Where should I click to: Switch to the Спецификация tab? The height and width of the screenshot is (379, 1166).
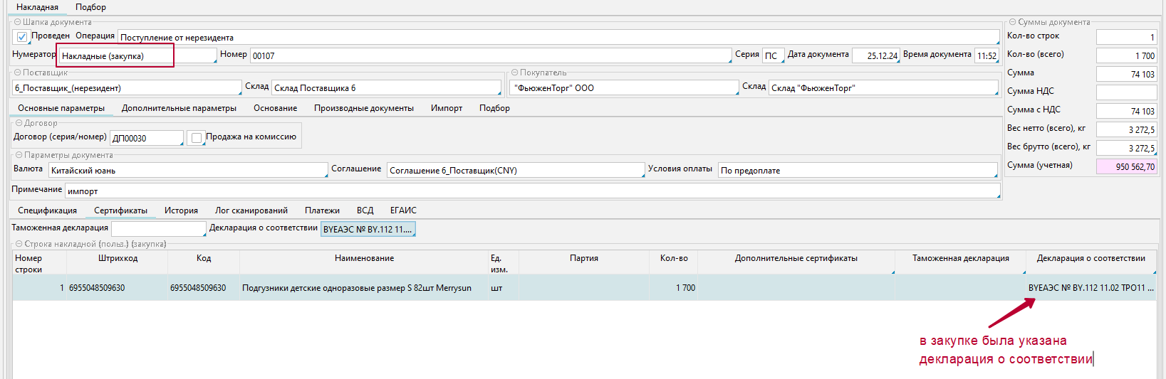(x=47, y=210)
